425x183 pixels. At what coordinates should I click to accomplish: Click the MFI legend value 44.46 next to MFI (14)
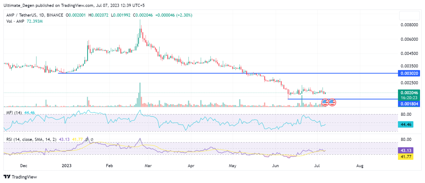29,113
